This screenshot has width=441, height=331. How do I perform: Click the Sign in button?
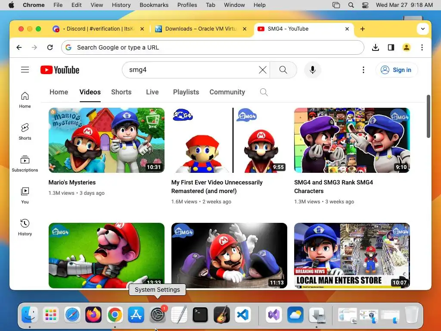[x=397, y=70]
